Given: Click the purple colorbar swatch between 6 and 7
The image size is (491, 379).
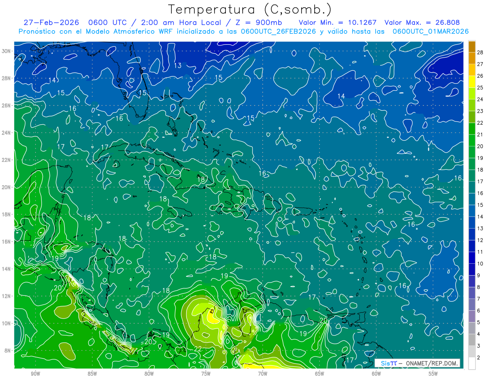Looking at the screenshot, I should click(472, 305).
